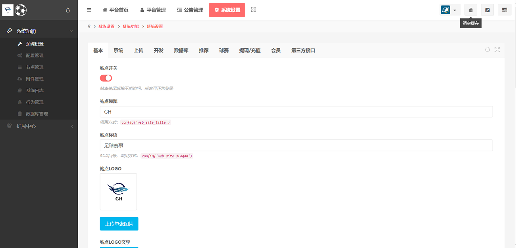This screenshot has height=248, width=516.
Task: Click the fullscreen expand icon in tab bar
Action: (497, 50)
